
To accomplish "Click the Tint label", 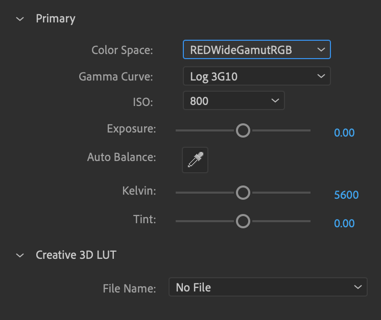I will [x=145, y=220].
